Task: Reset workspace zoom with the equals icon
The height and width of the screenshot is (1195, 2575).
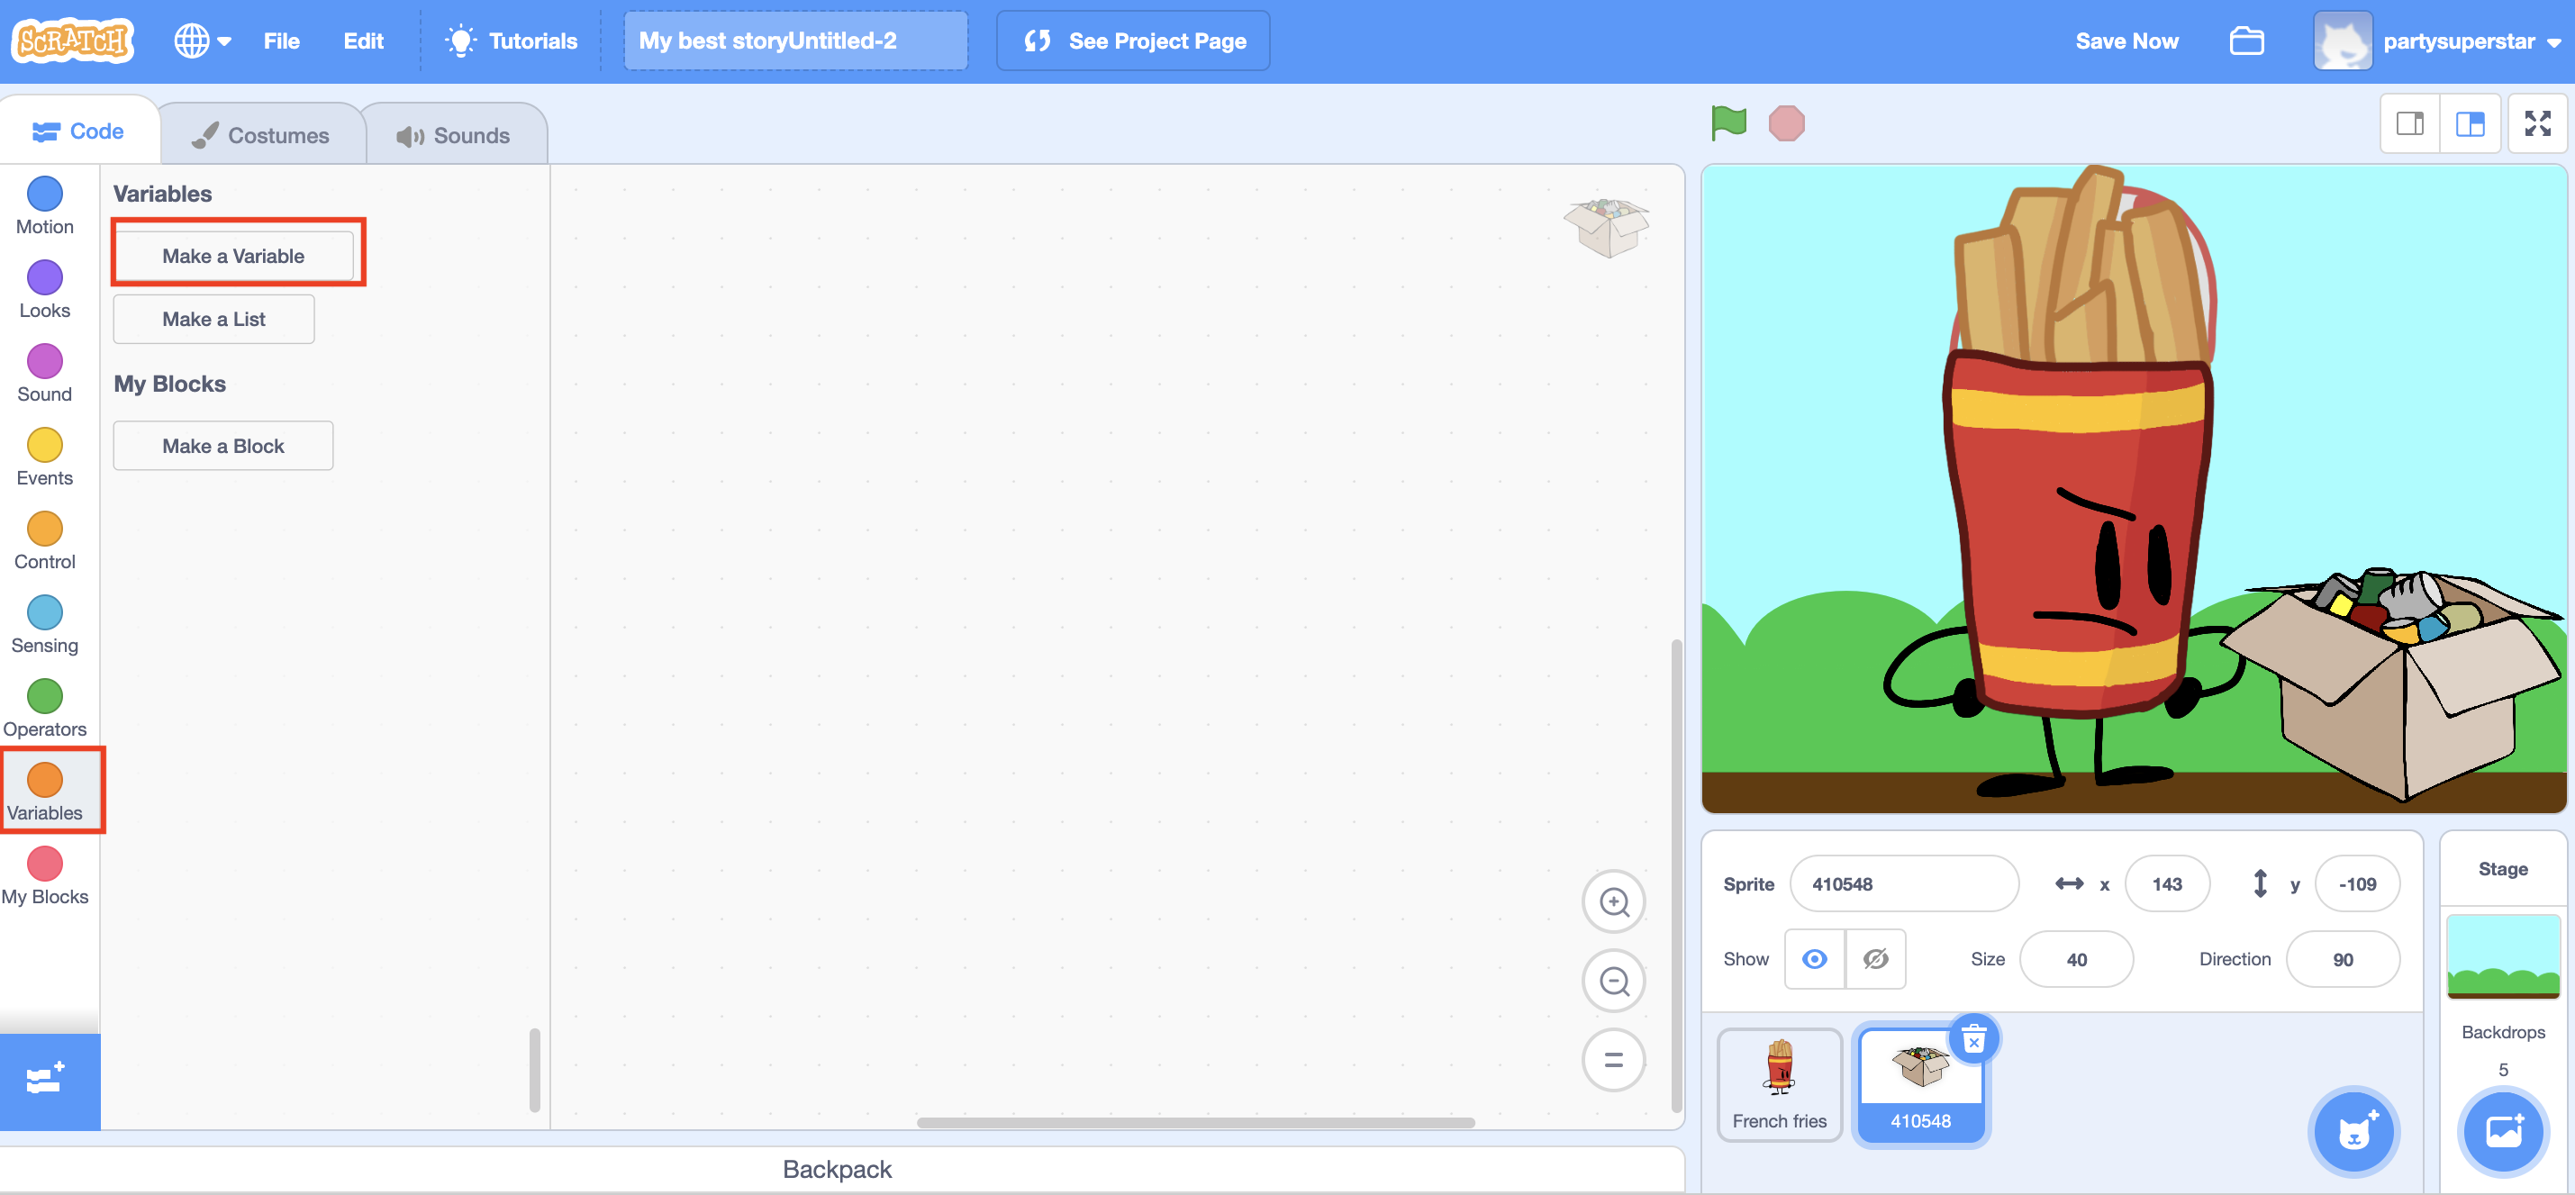Action: click(x=1613, y=1060)
